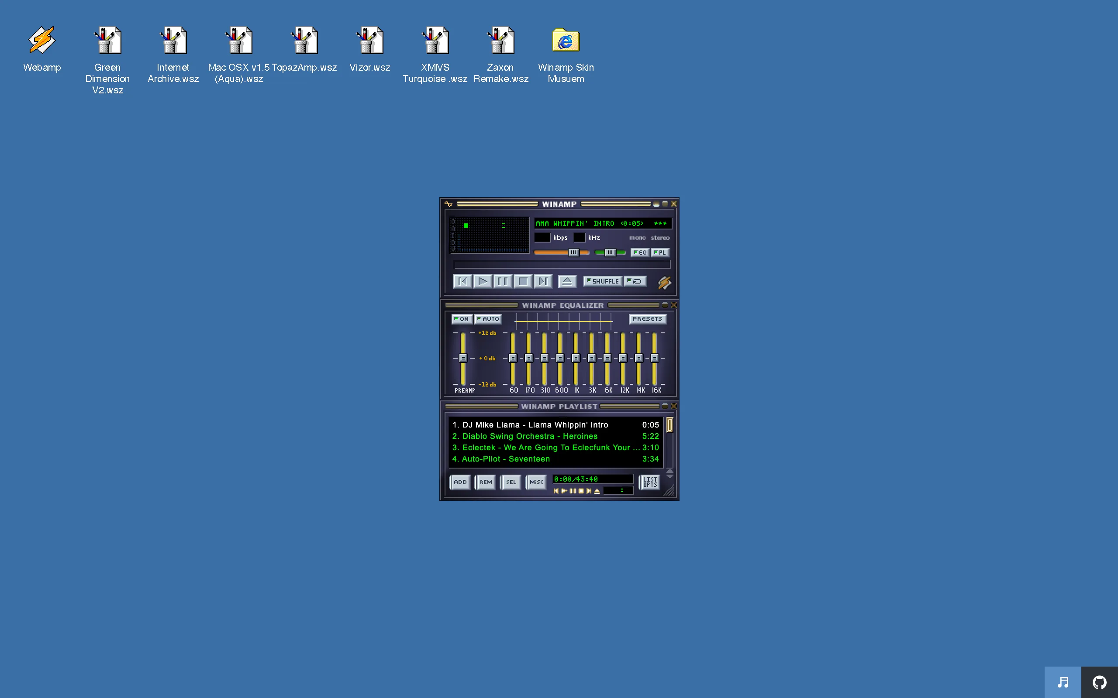Toggle the PL playlist window button
Viewport: 1118px width, 698px height.
click(660, 253)
